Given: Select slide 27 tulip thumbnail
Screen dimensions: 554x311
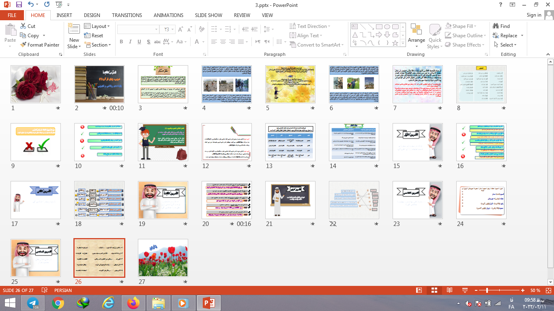Looking at the screenshot, I should tap(163, 258).
